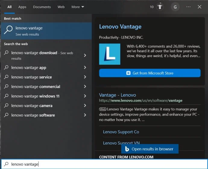Click search icon beside lenovo vantage windows 11
208x169 pixels.
(6, 96)
